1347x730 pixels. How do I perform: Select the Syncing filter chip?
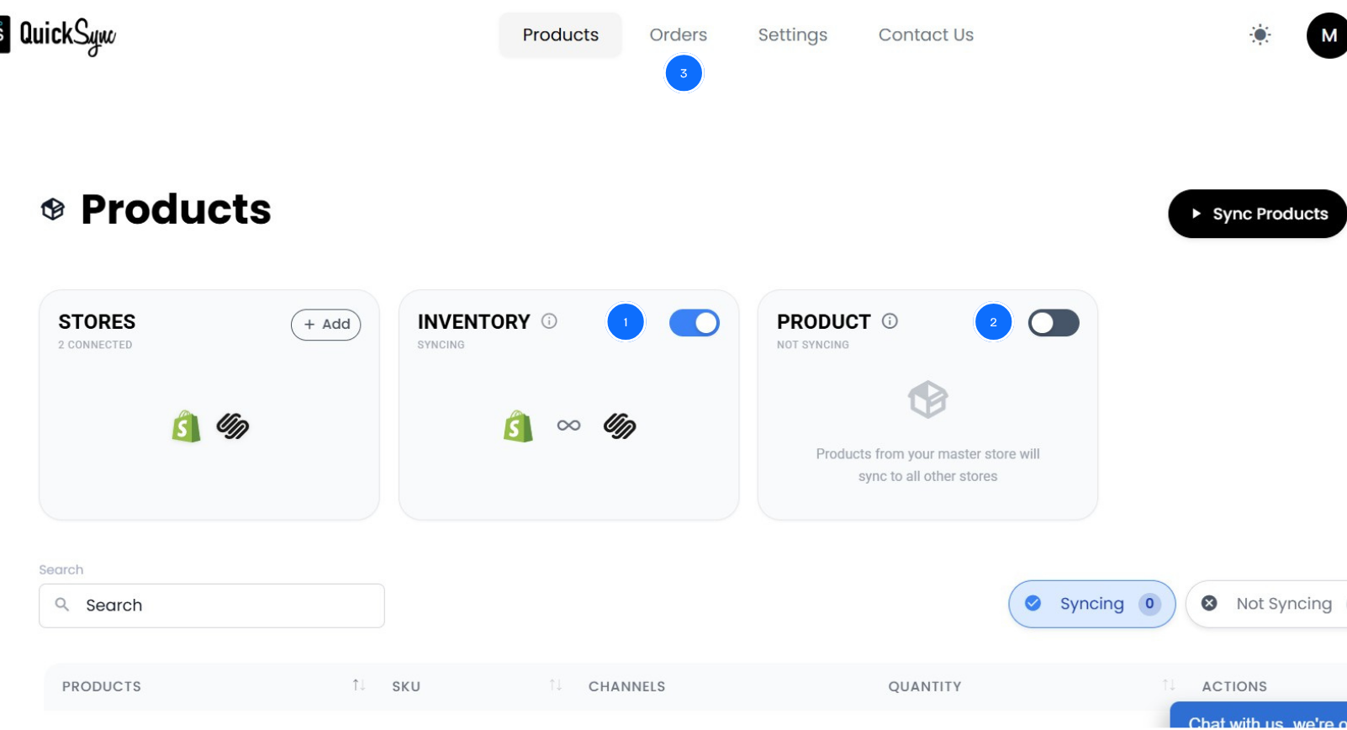(x=1092, y=604)
